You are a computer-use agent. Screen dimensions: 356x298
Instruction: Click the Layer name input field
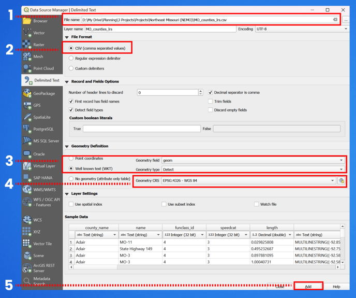[160, 29]
